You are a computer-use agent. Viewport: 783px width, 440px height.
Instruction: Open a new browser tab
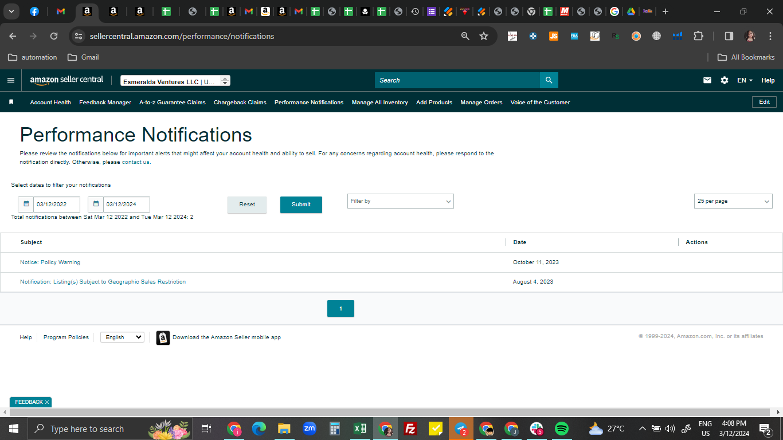point(665,11)
